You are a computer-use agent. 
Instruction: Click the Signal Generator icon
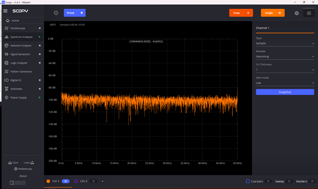point(7,54)
